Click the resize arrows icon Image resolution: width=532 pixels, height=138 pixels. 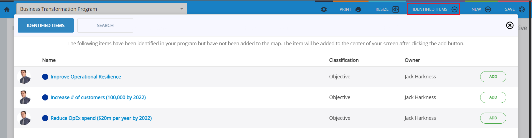click(x=396, y=9)
